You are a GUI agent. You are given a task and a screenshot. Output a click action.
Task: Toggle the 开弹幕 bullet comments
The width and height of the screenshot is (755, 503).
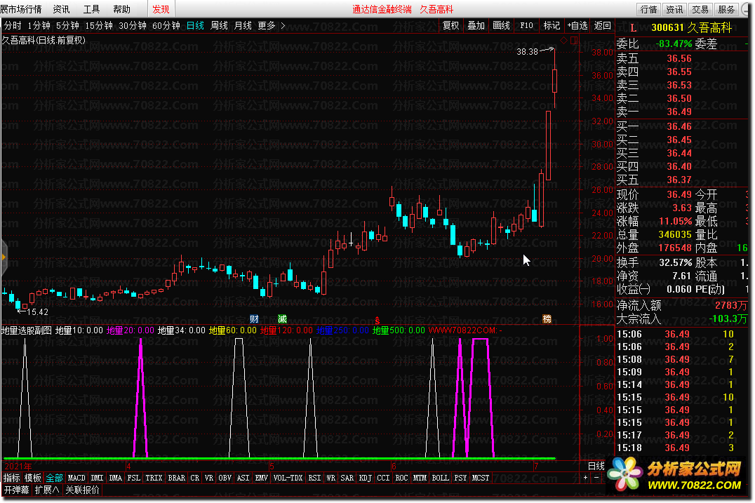point(16,490)
